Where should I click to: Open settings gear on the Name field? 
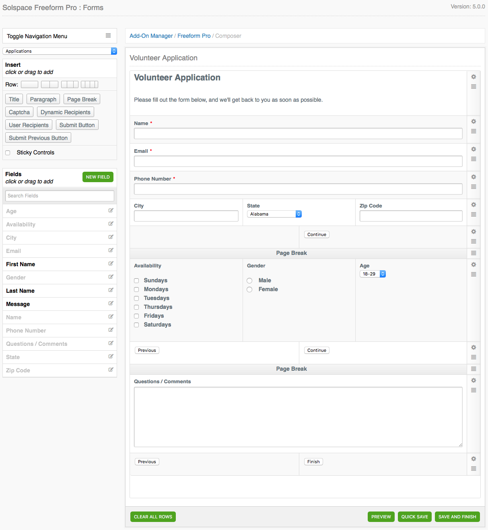[x=474, y=121]
